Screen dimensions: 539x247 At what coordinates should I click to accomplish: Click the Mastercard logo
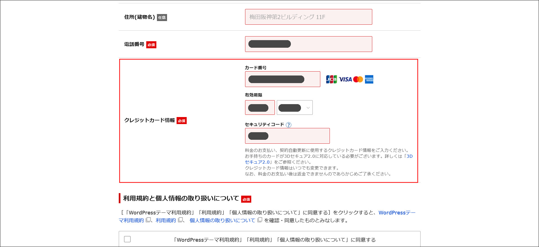[x=358, y=79]
